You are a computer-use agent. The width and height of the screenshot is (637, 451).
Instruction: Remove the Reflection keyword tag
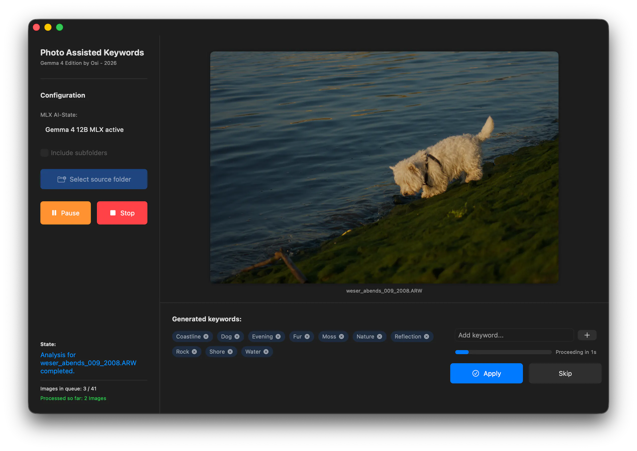427,336
